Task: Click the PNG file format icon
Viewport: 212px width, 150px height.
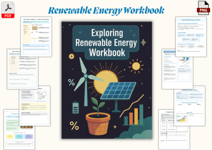Action: [x=203, y=8]
